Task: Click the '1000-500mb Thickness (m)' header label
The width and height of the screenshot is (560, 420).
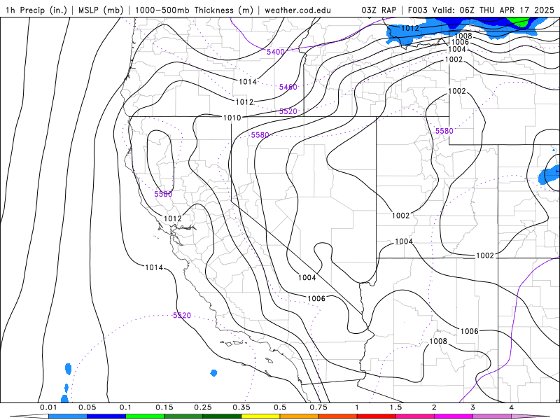Action: click(194, 10)
